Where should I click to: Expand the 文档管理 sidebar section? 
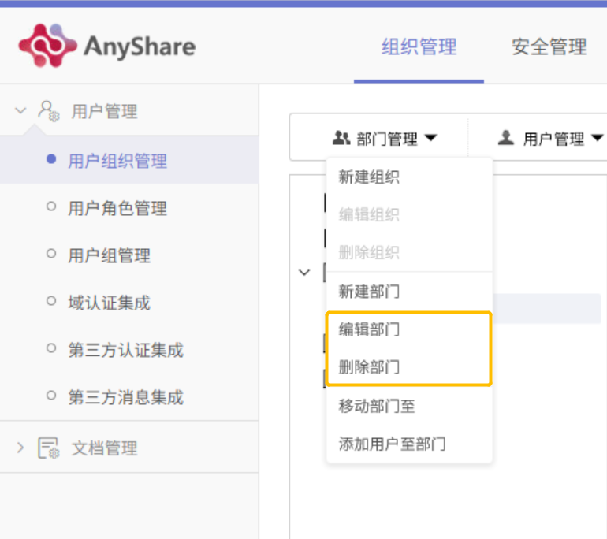click(20, 448)
